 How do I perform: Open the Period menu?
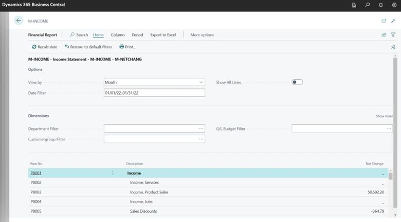tap(137, 35)
